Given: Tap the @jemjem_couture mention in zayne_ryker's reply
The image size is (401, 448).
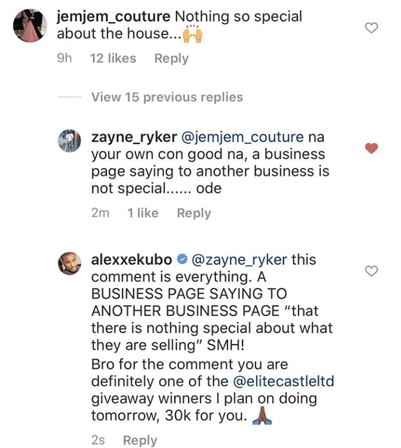Looking at the screenshot, I should tap(242, 137).
